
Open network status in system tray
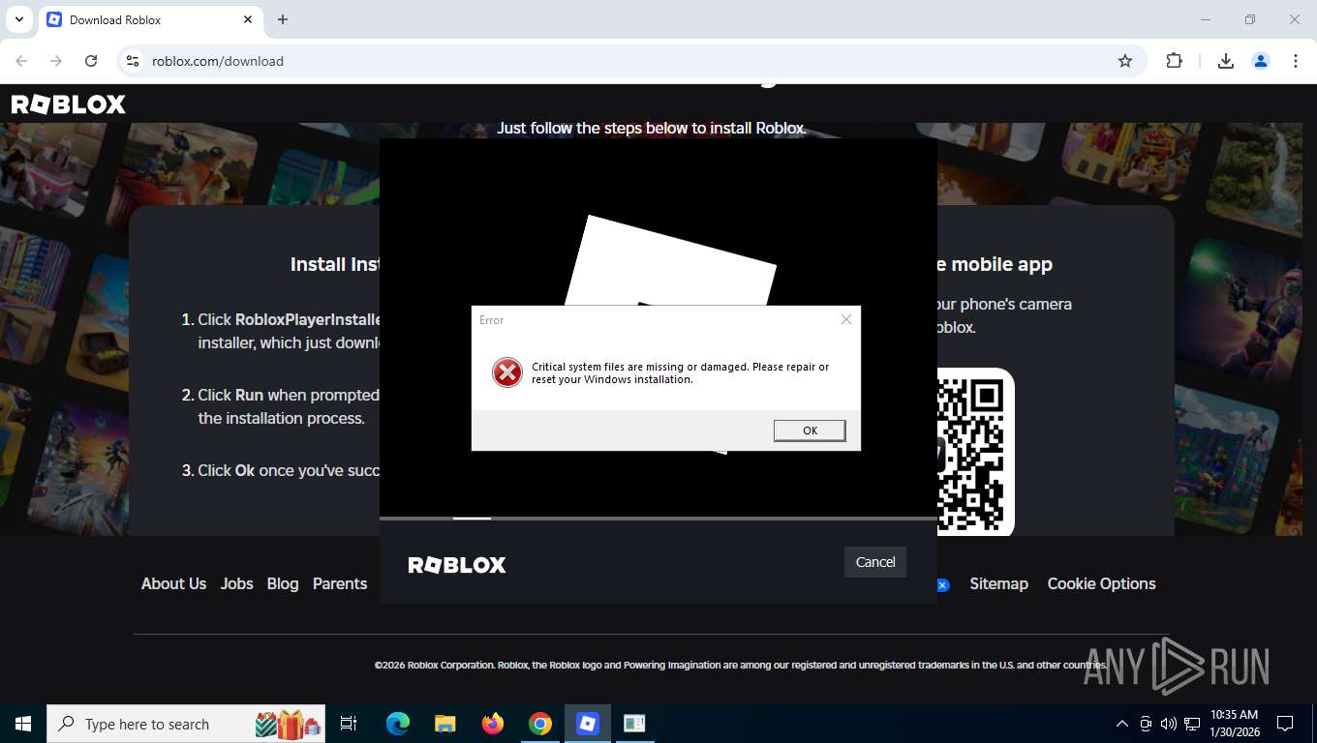[x=1192, y=724]
